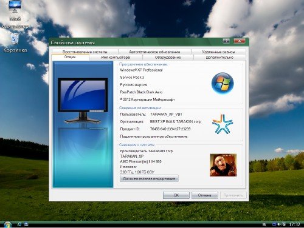
Task: Open the Start menu orb
Action: [x=7, y=224]
